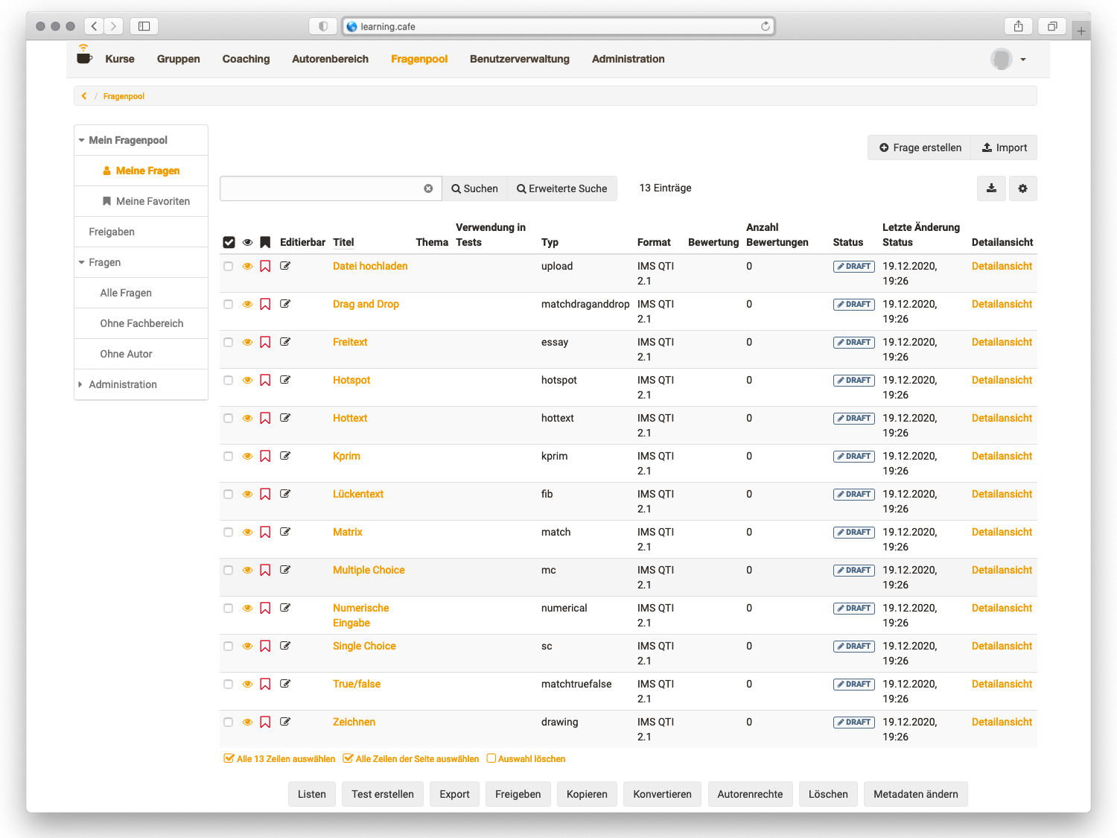Tick the Zeichnen row checkbox
This screenshot has width=1117, height=838.
[228, 722]
